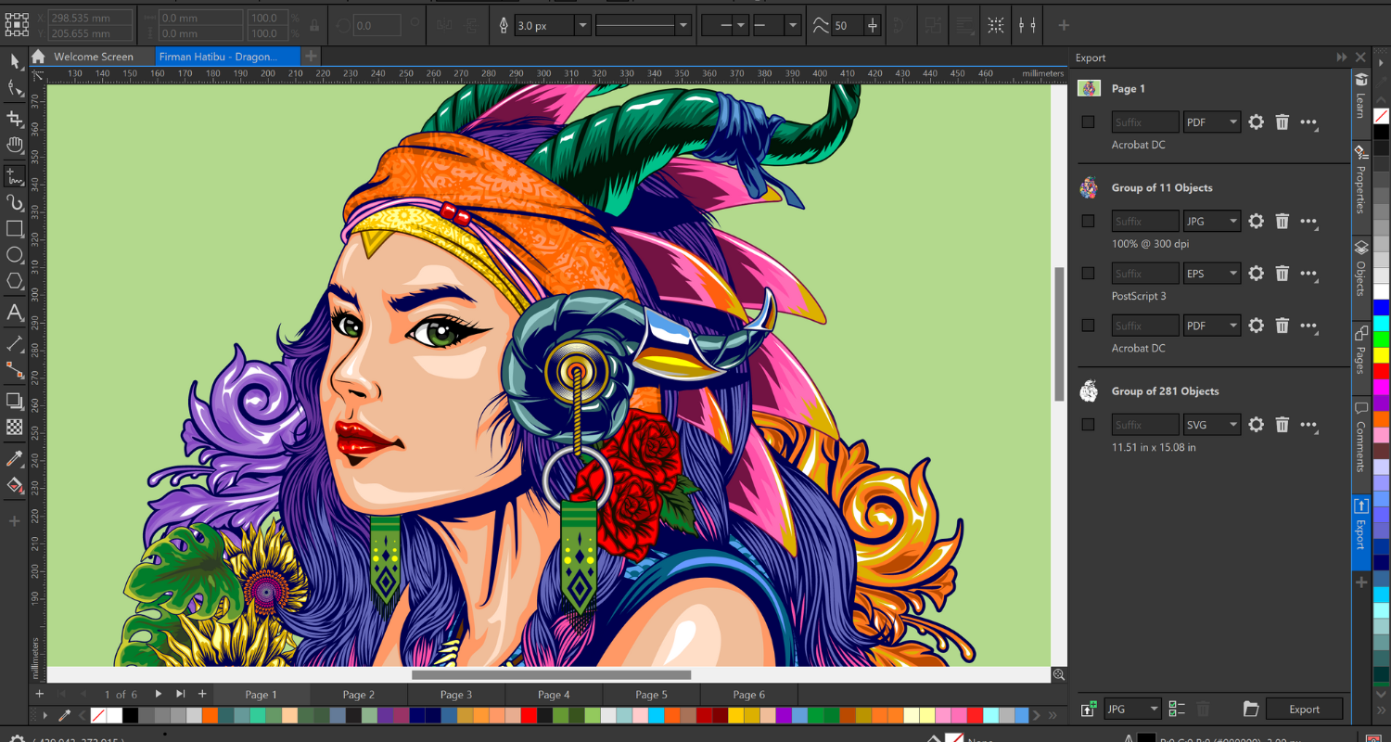This screenshot has height=742, width=1391.
Task: Open more options for SVG export
Action: [1308, 425]
